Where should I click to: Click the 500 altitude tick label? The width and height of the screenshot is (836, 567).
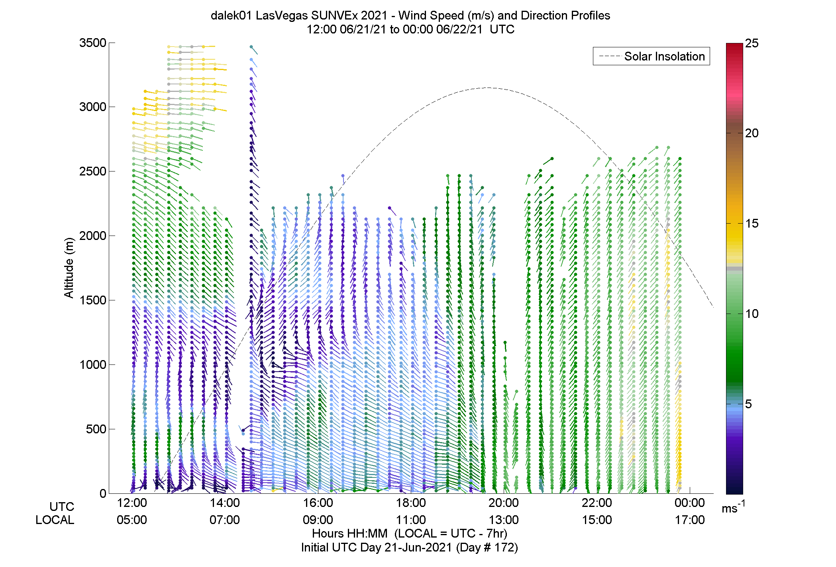(x=96, y=429)
